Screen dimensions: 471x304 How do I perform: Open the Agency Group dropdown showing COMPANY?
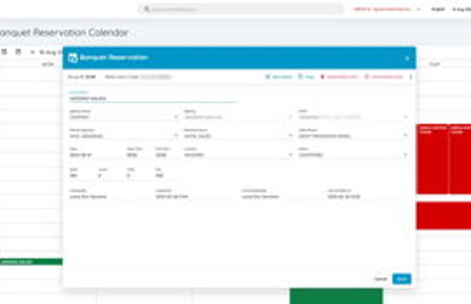(124, 117)
